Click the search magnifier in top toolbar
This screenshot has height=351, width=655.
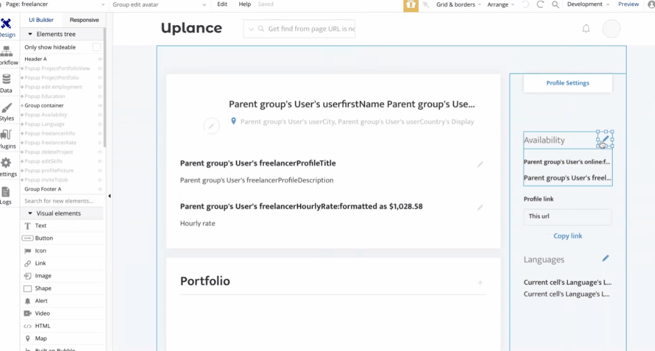[555, 4]
